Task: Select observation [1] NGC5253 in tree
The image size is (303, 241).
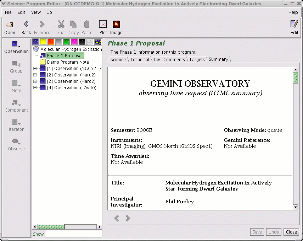Action: coord(71,69)
